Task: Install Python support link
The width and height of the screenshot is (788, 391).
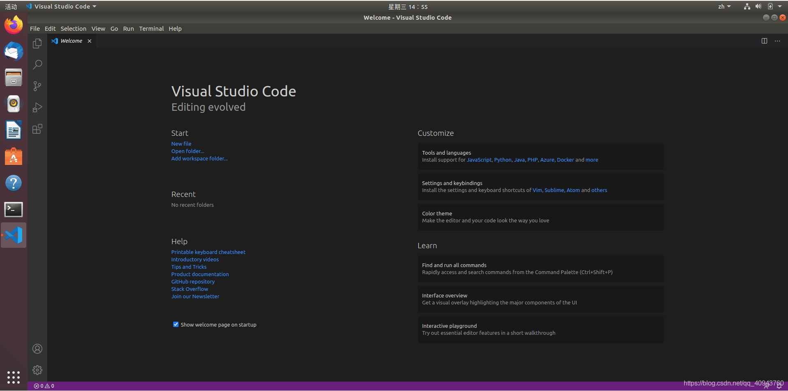Action: pyautogui.click(x=503, y=160)
